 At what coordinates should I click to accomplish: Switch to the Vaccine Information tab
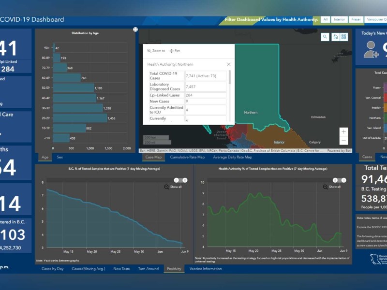tap(206, 269)
